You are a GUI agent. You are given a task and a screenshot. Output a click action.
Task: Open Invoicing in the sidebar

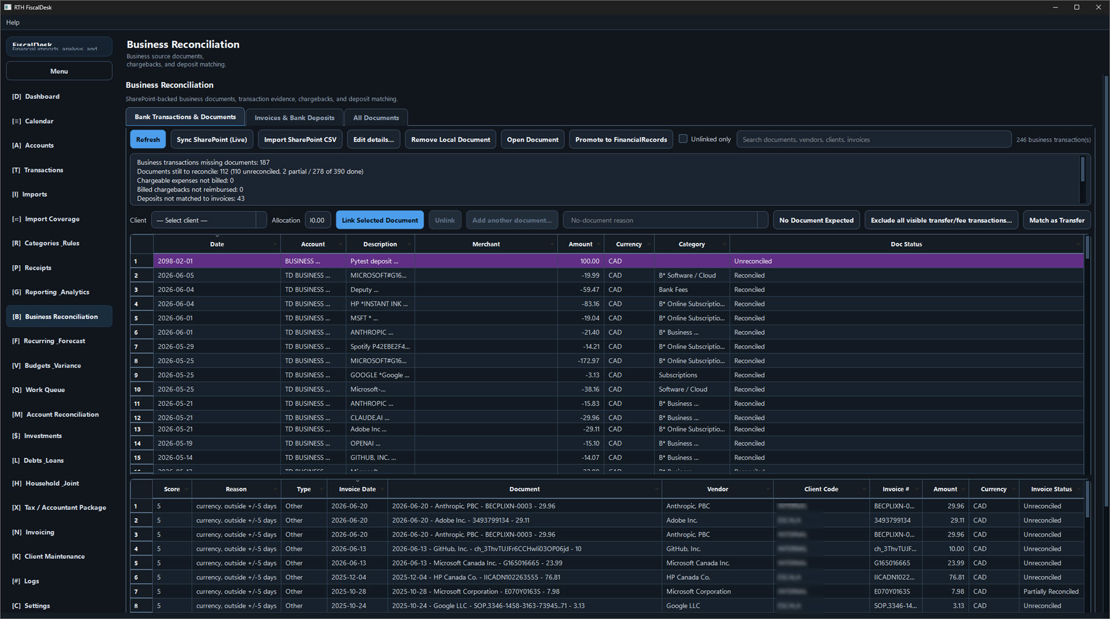click(x=59, y=532)
